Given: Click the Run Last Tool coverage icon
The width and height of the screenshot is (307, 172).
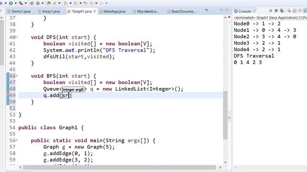Looking at the screenshot, I should pos(21,3).
